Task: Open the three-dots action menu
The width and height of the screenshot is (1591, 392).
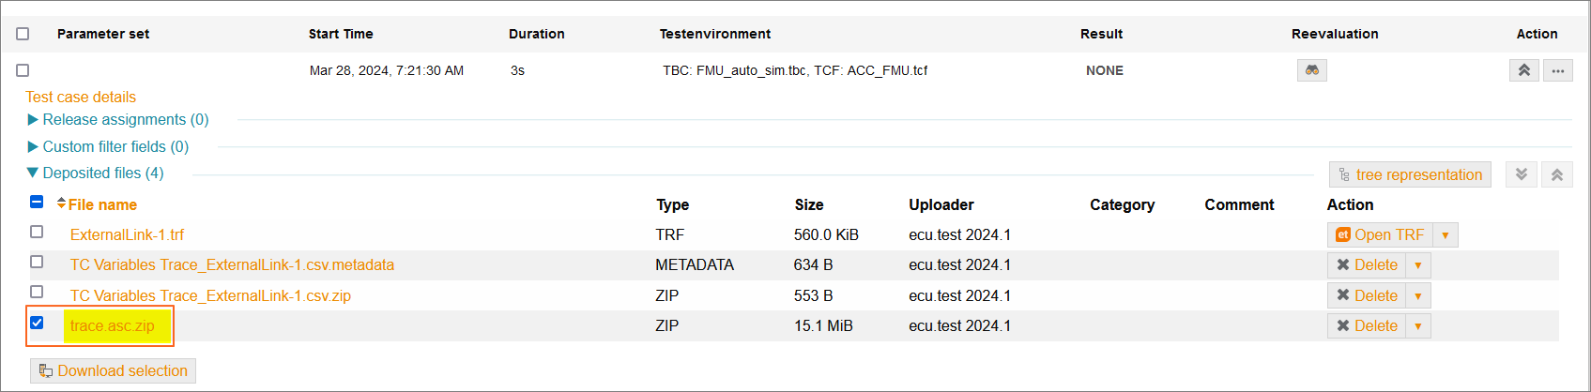Action: [x=1558, y=70]
